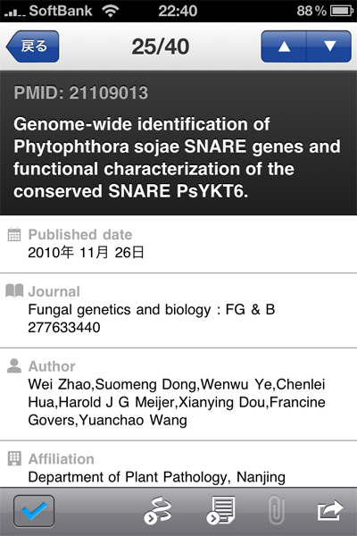The height and width of the screenshot is (536, 357).
Task: Tap the person icon beside Author
Action: (x=14, y=365)
